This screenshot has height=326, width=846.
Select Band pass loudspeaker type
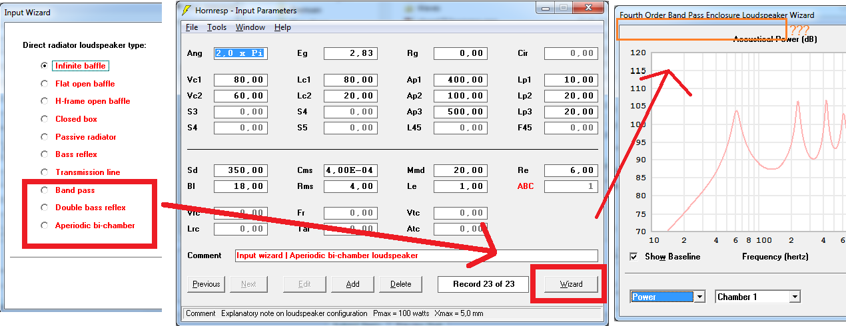pyautogui.click(x=45, y=190)
